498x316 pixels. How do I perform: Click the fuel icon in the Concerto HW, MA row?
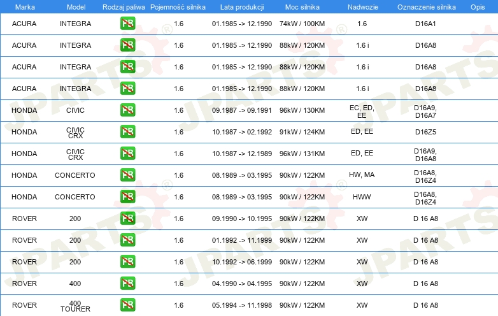[127, 175]
